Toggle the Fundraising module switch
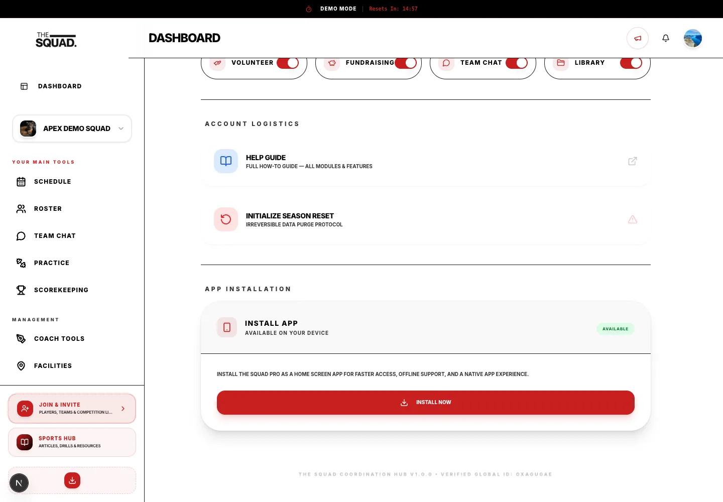This screenshot has width=723, height=502. click(406, 63)
